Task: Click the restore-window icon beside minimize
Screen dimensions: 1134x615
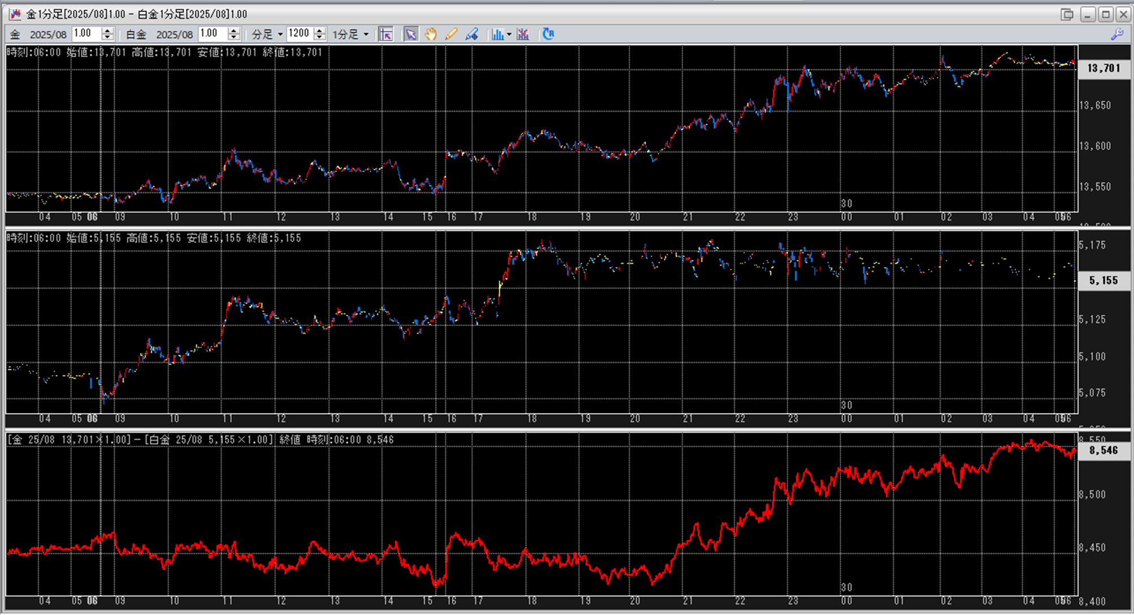Action: tap(1067, 14)
